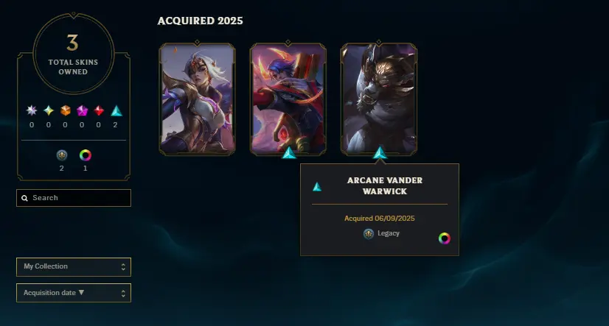
Task: Toggle the sort direction arrow beside Acquisition date
Action: pyautogui.click(x=81, y=292)
